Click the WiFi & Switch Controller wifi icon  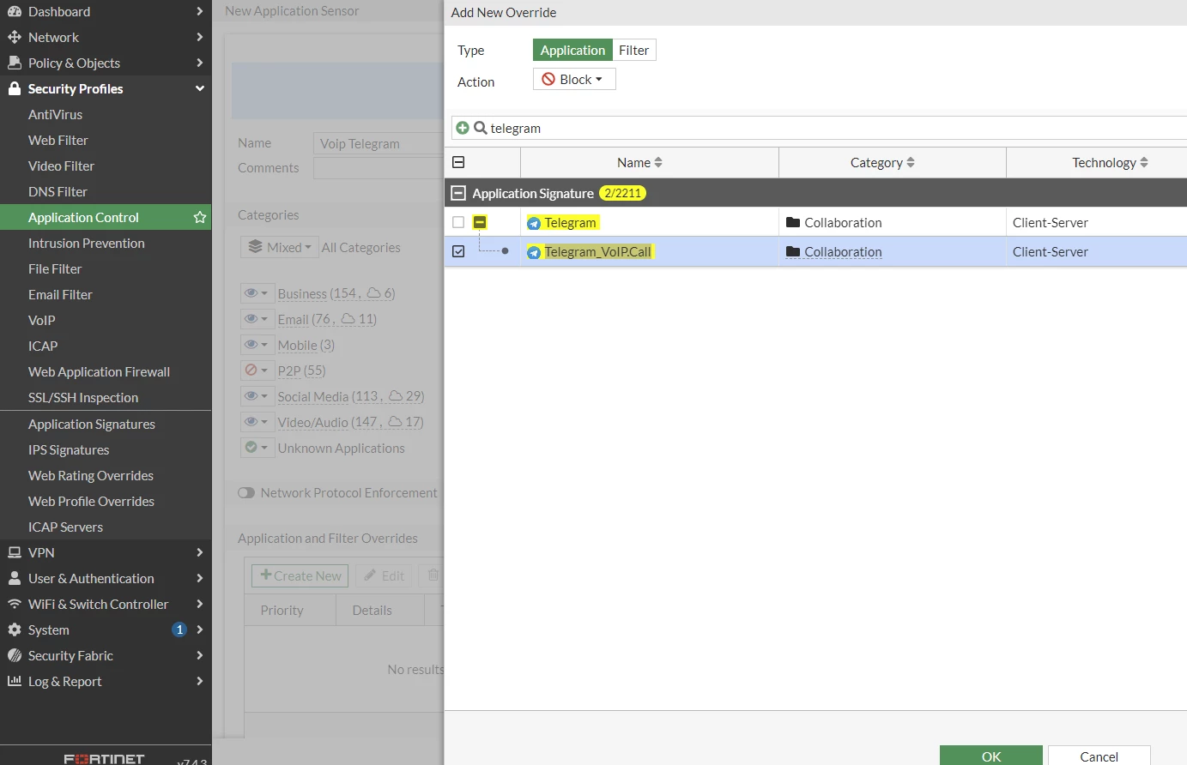[14, 605]
